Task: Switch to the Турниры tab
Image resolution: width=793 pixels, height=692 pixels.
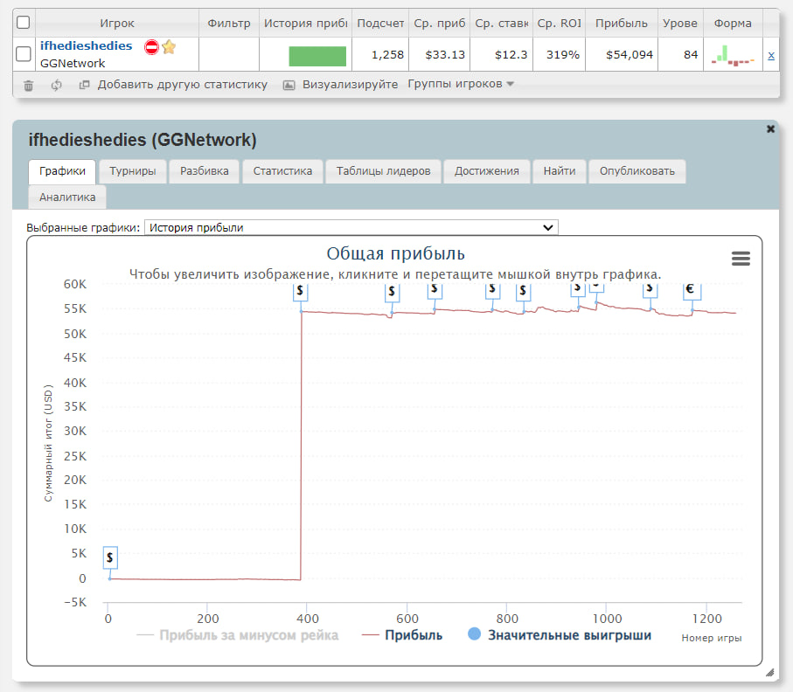Action: click(133, 171)
